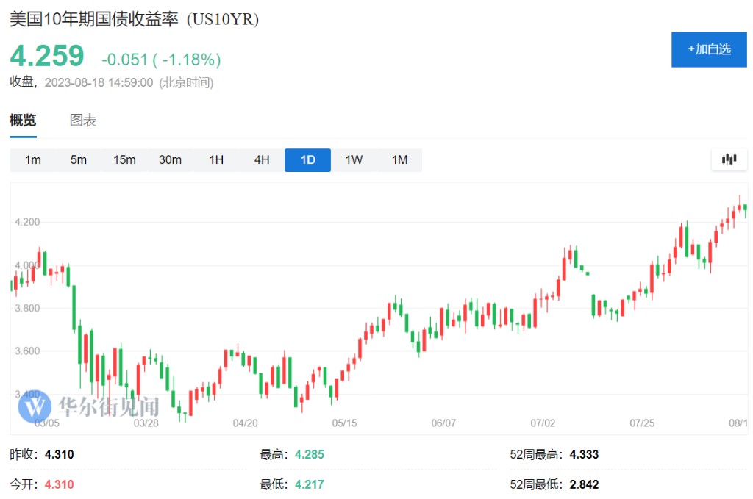Switch to the 1M monthly interval

click(x=399, y=160)
